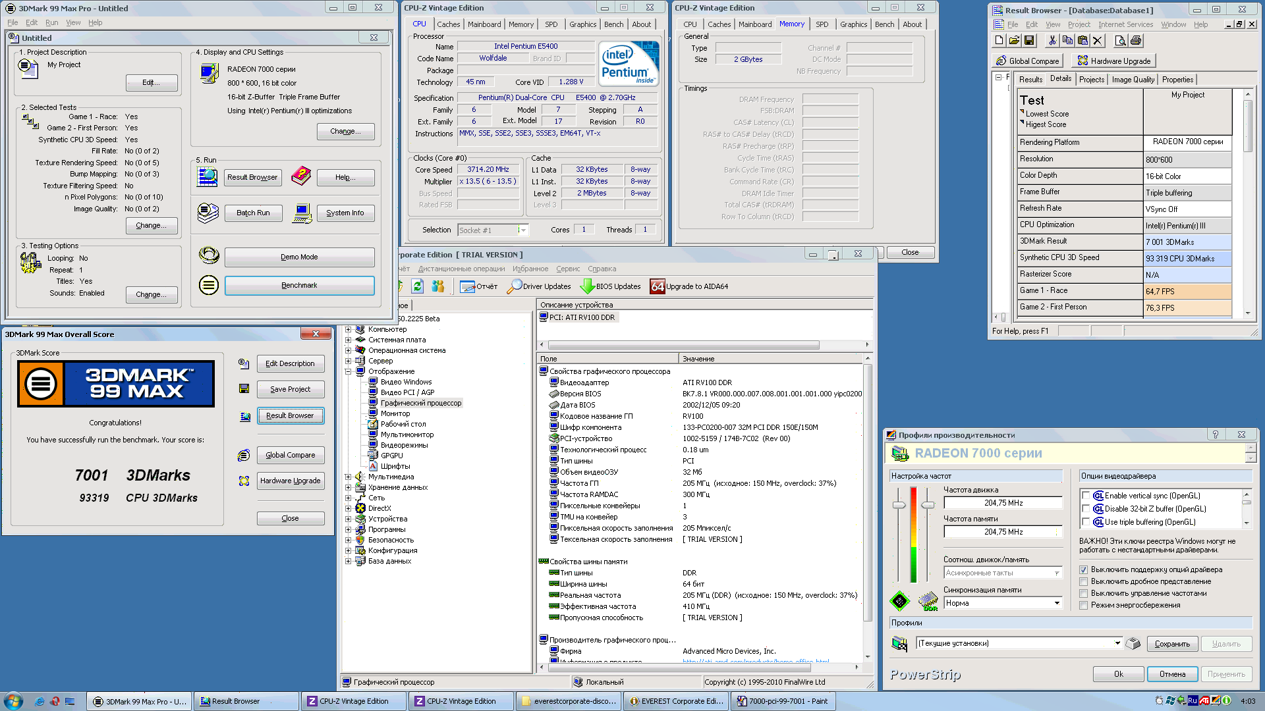Check Disable 32-bit Z buffer (OpenGL)
The width and height of the screenshot is (1265, 711).
(1085, 509)
